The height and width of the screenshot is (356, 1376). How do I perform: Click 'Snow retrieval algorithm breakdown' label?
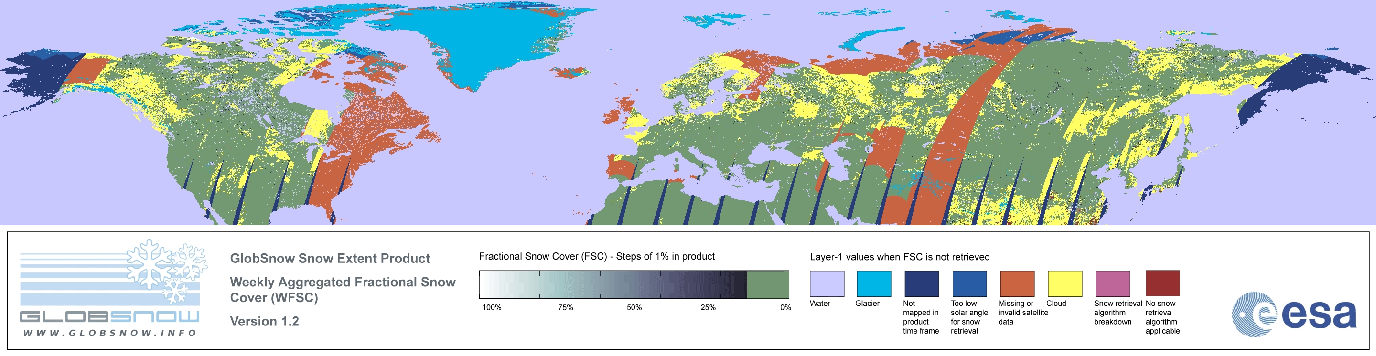click(1118, 312)
